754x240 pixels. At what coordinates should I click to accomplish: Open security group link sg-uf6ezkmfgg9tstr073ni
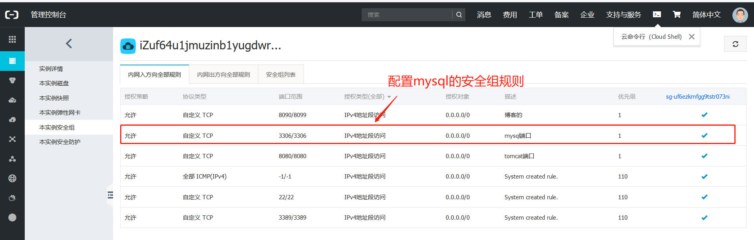click(698, 96)
